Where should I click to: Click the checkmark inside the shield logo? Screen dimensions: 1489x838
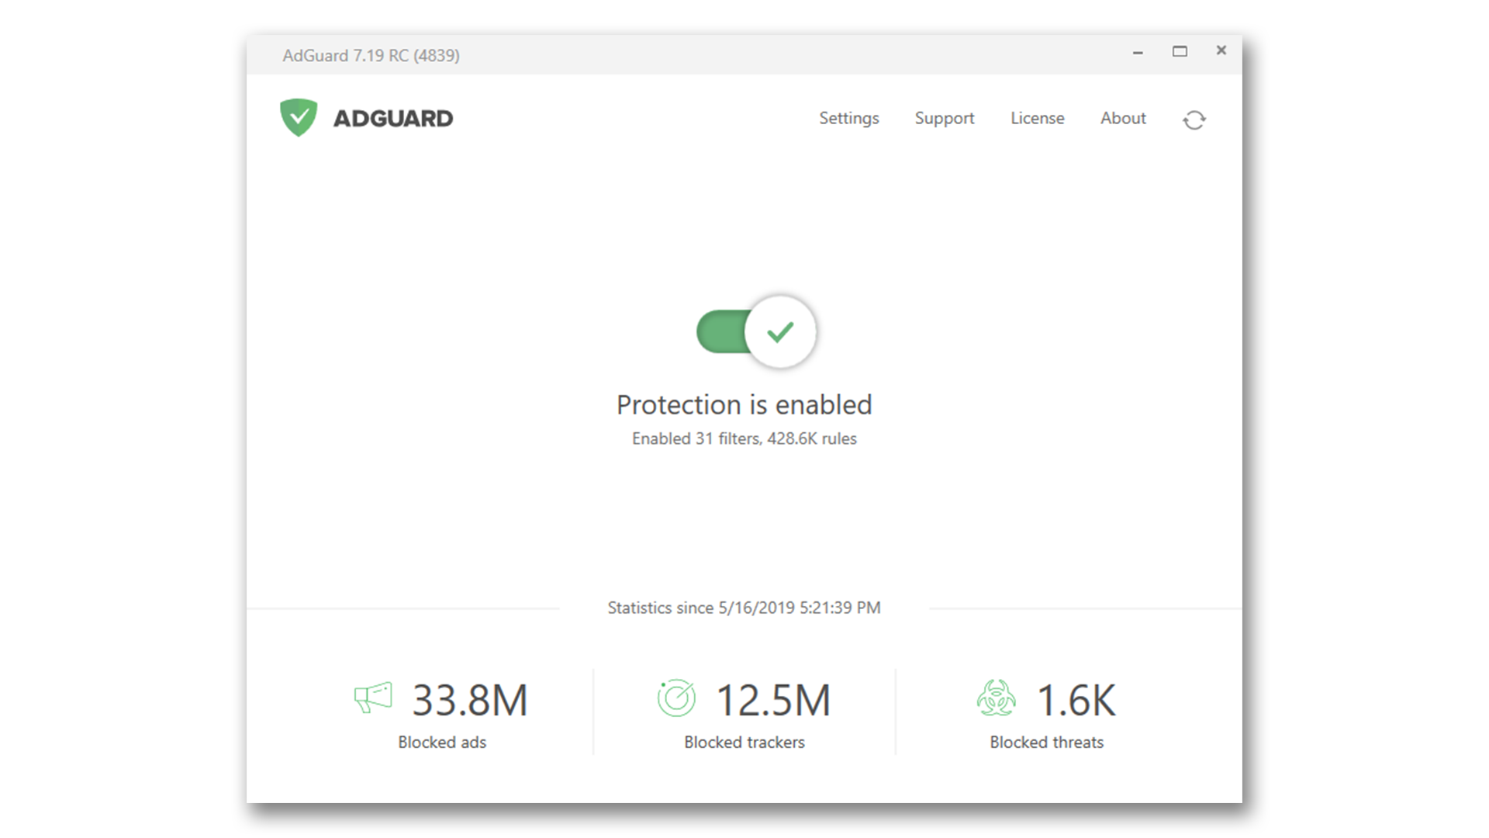point(301,116)
